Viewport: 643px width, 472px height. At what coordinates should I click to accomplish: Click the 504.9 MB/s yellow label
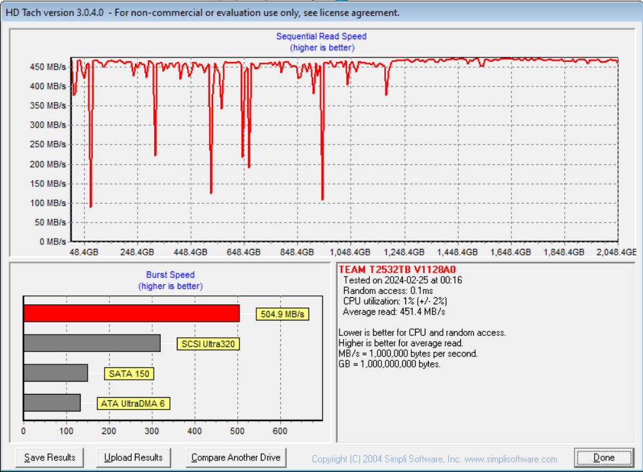(282, 315)
